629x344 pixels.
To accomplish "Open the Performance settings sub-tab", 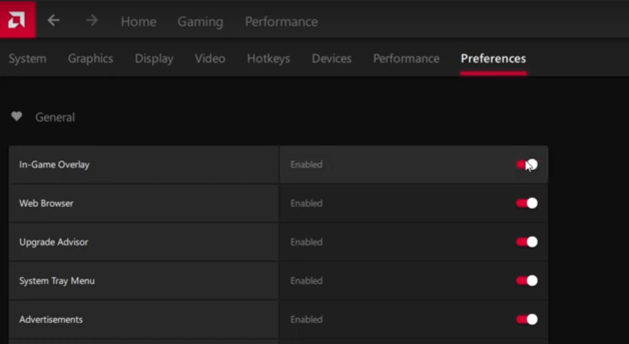I will tap(406, 59).
